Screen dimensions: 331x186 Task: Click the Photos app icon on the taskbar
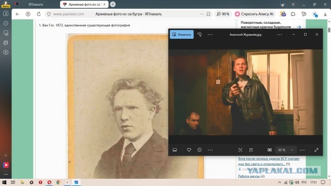76,182
